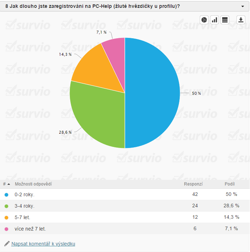Select the blue 50 % pie slice

click(x=153, y=93)
